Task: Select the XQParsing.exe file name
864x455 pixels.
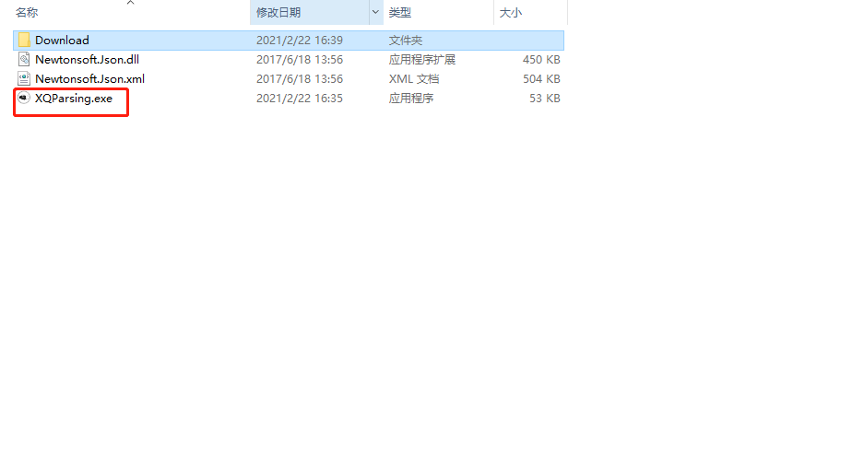Action: point(74,98)
